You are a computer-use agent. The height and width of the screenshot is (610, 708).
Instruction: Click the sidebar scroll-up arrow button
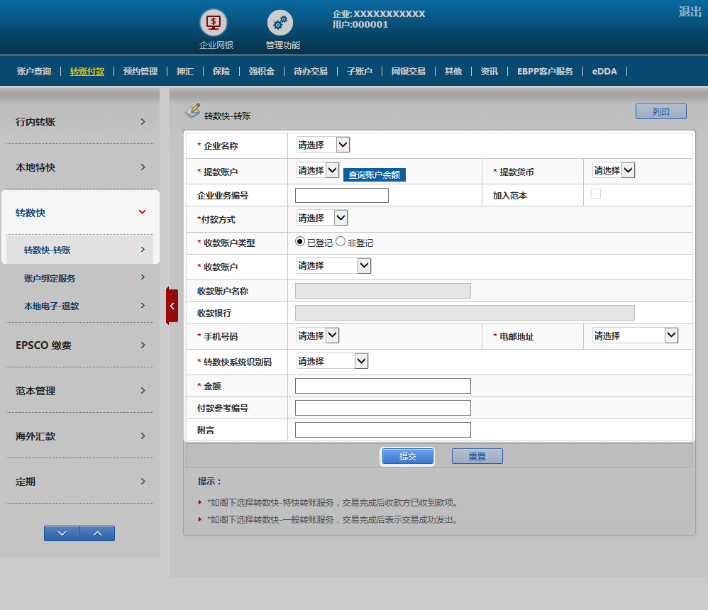[x=97, y=533]
